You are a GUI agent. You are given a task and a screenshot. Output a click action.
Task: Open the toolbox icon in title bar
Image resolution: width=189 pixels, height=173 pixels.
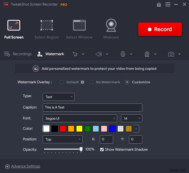click(159, 5)
